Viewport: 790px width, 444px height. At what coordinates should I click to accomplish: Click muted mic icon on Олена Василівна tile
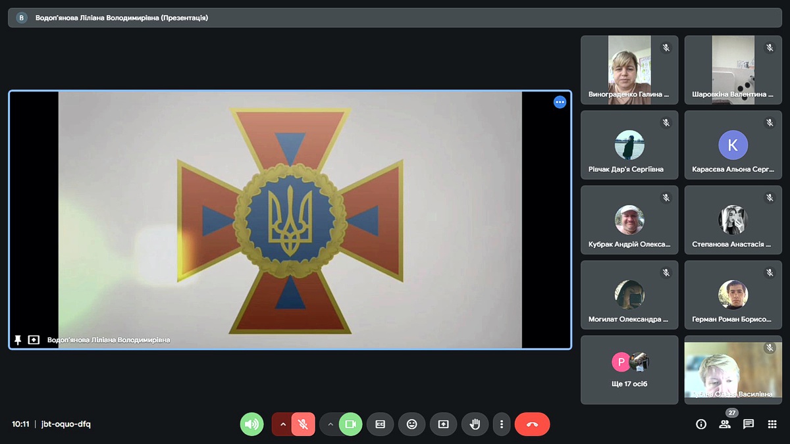click(770, 348)
